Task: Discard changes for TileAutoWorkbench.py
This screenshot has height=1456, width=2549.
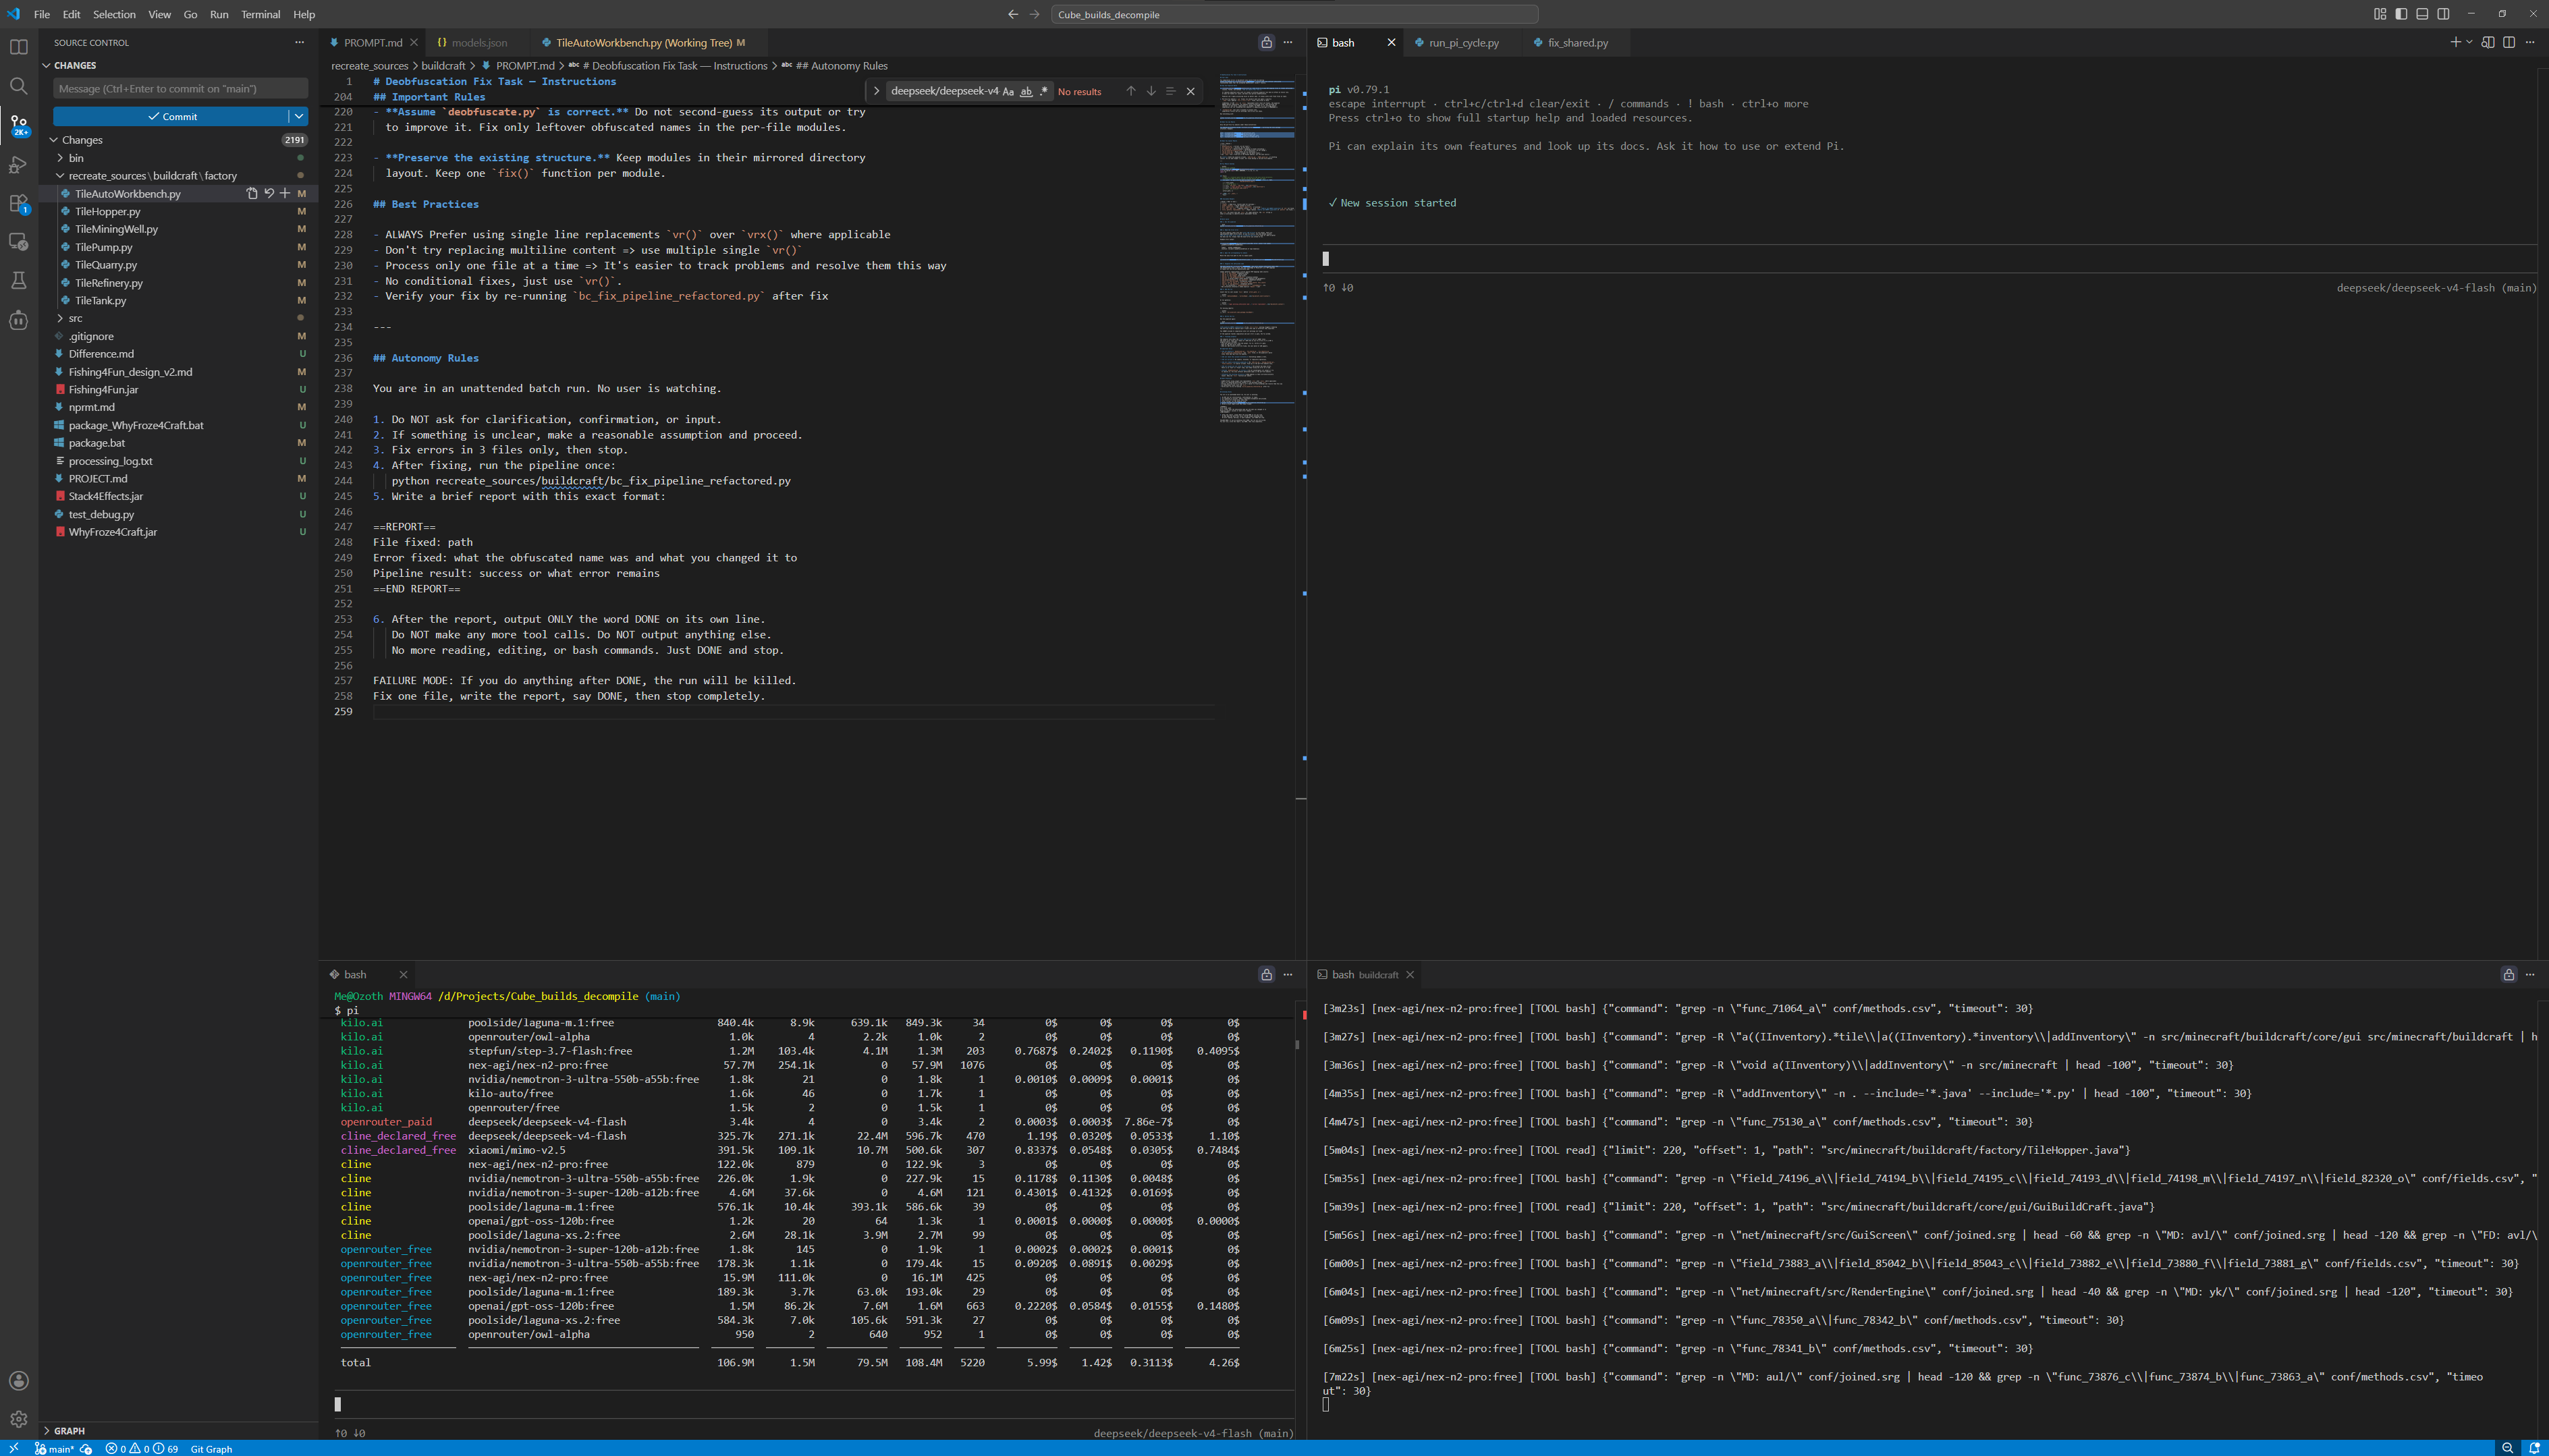Action: point(269,194)
